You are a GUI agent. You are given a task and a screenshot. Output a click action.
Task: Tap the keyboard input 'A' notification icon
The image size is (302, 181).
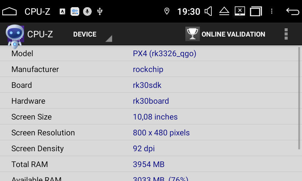[62, 12]
